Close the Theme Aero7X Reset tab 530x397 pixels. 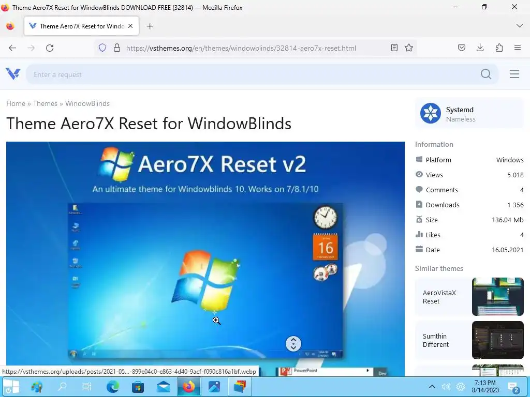(130, 26)
